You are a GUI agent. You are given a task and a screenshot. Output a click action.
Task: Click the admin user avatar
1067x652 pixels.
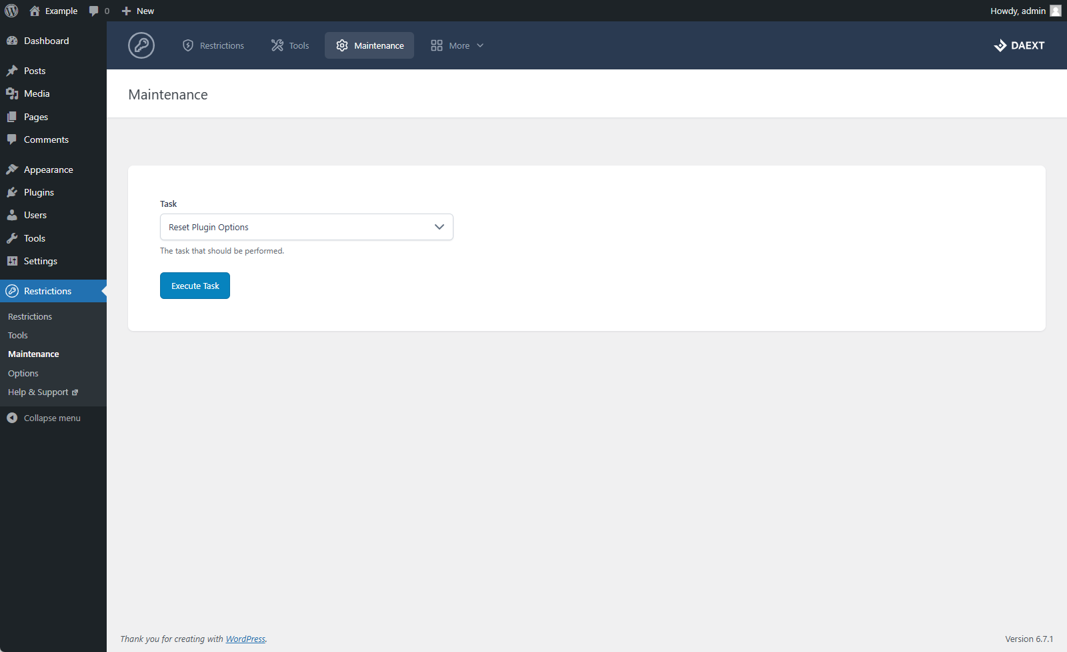(1056, 11)
